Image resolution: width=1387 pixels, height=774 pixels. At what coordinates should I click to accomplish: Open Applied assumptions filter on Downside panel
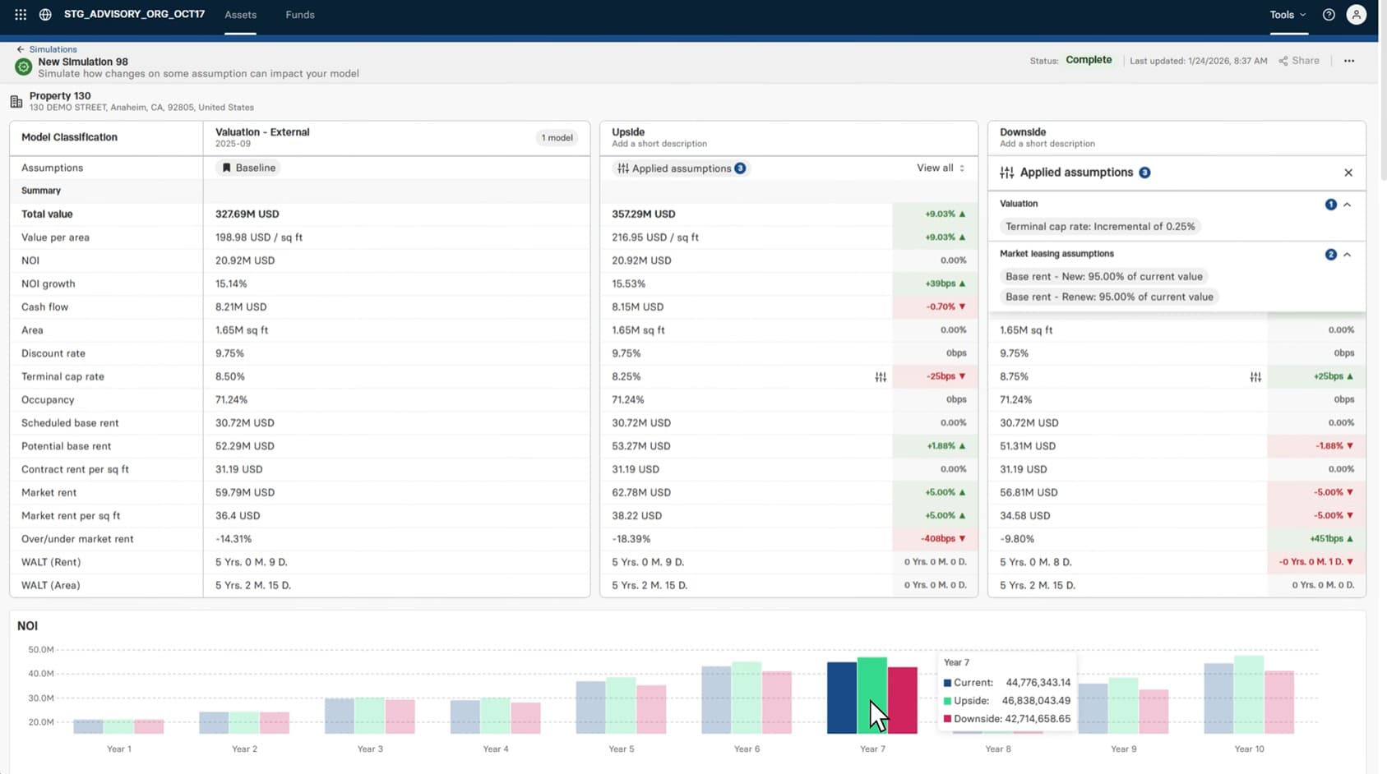1005,173
